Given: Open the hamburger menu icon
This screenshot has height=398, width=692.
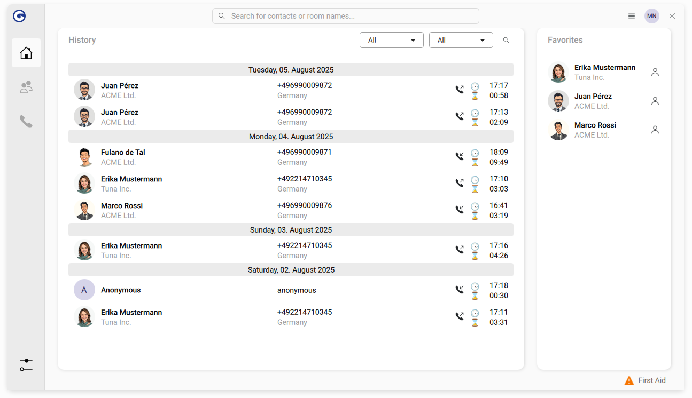Looking at the screenshot, I should pyautogui.click(x=632, y=17).
